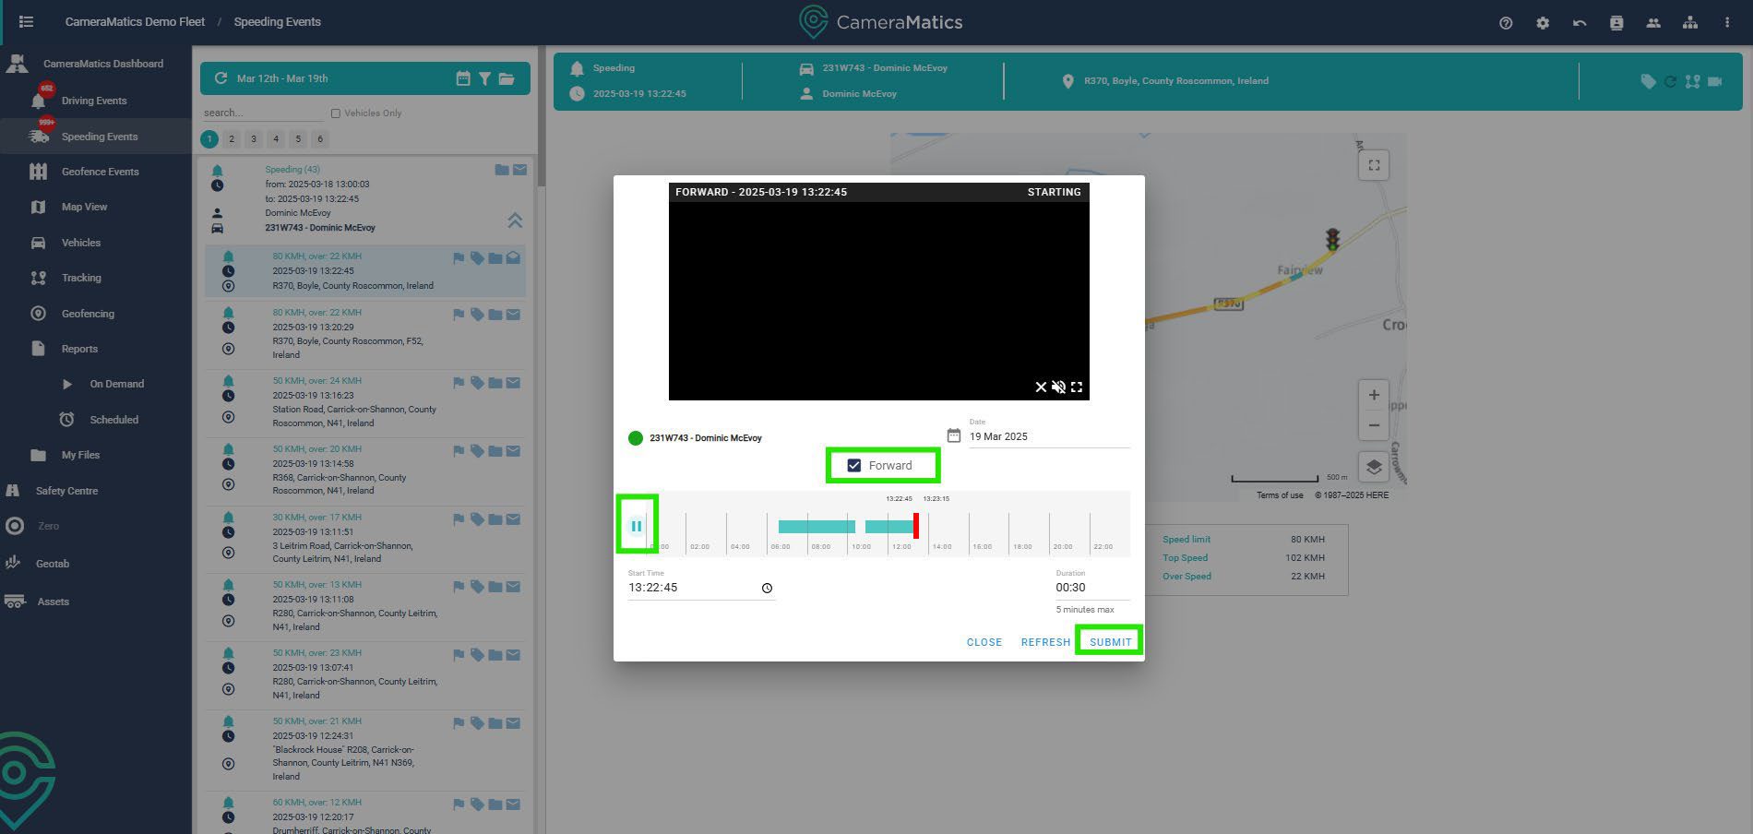Image resolution: width=1753 pixels, height=834 pixels.
Task: Click the Start Time clock icon
Action: tap(767, 589)
